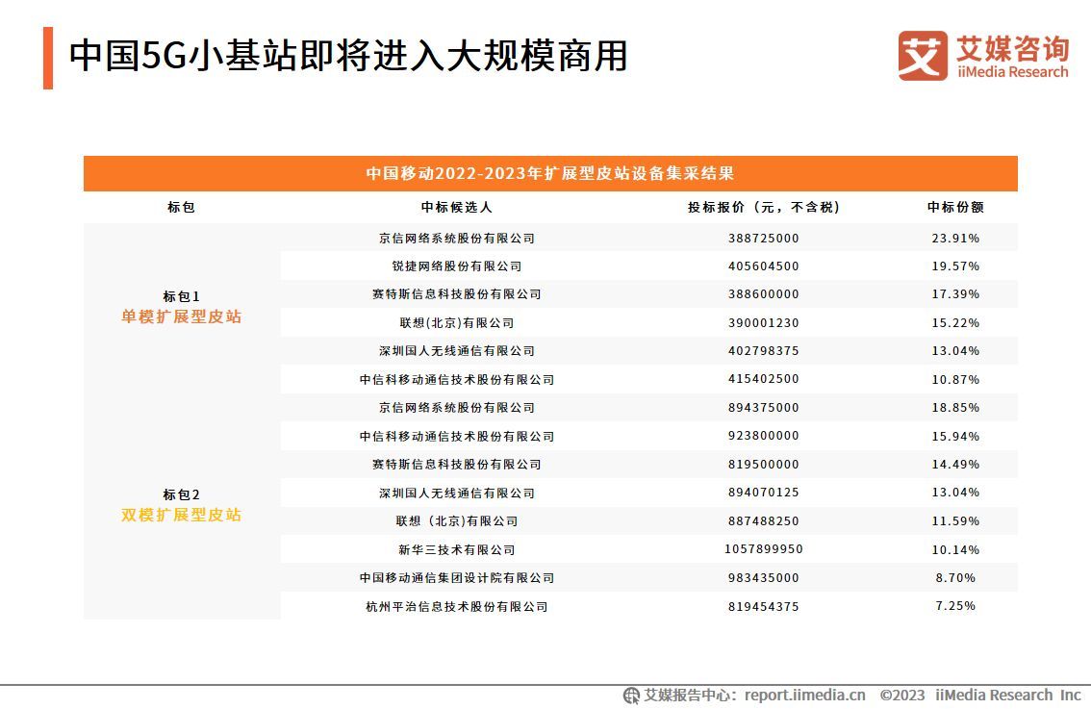The image size is (1091, 709).
Task: Click 深圳国人无线通信有限公司 priced 894070125
Action: 456,493
